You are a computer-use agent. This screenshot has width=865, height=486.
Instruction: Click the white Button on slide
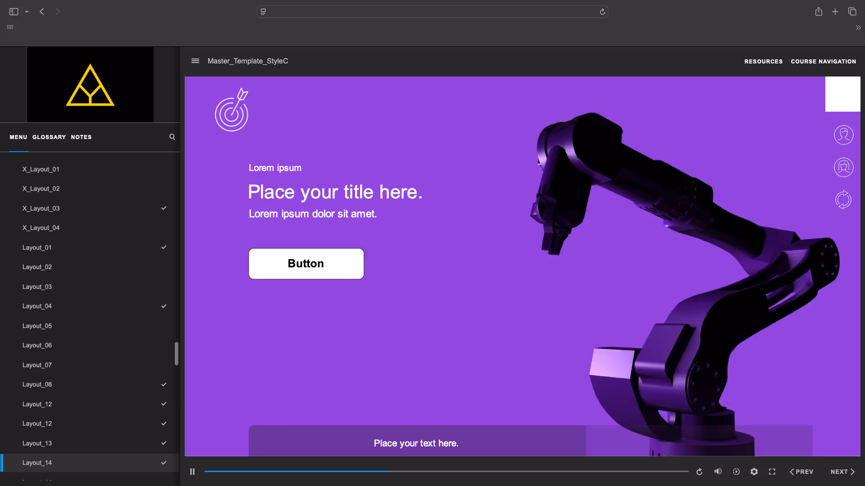point(306,264)
